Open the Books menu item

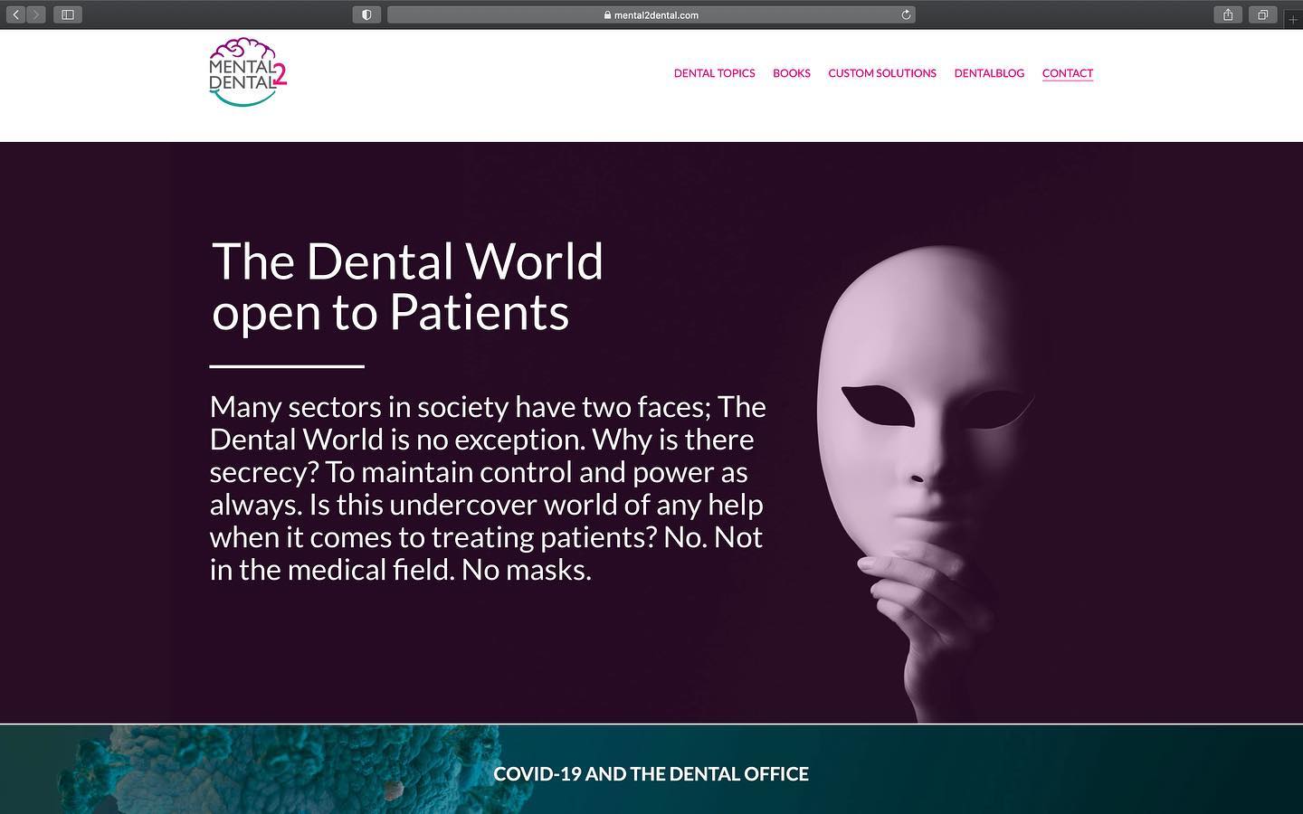(791, 73)
